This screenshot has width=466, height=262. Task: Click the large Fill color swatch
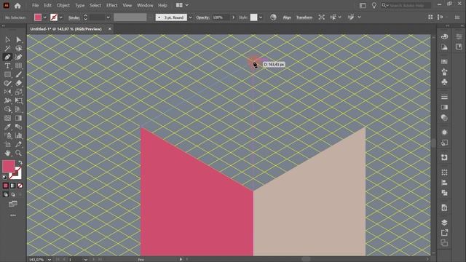(x=8, y=166)
